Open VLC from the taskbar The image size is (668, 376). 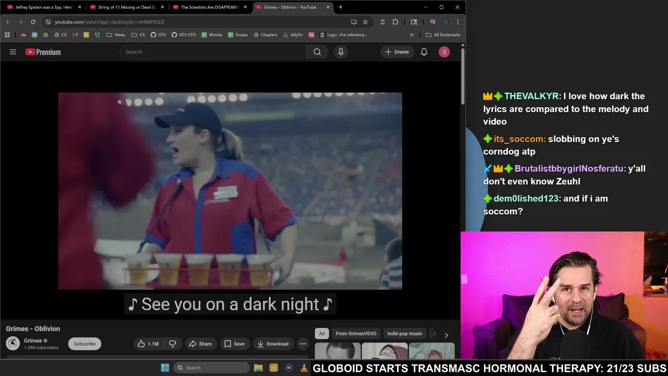(304, 368)
